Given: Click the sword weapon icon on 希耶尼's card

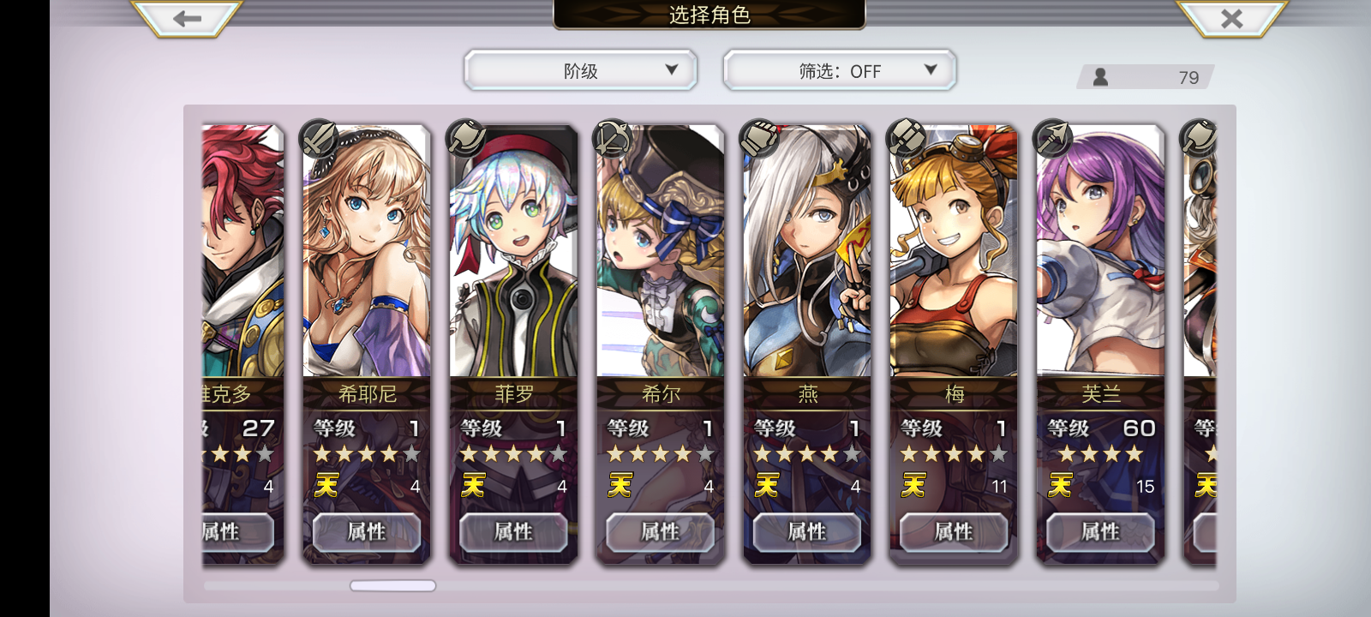Looking at the screenshot, I should pos(319,138).
